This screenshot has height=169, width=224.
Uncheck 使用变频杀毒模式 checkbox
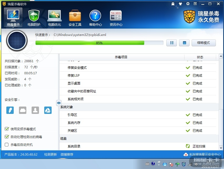click(7, 129)
